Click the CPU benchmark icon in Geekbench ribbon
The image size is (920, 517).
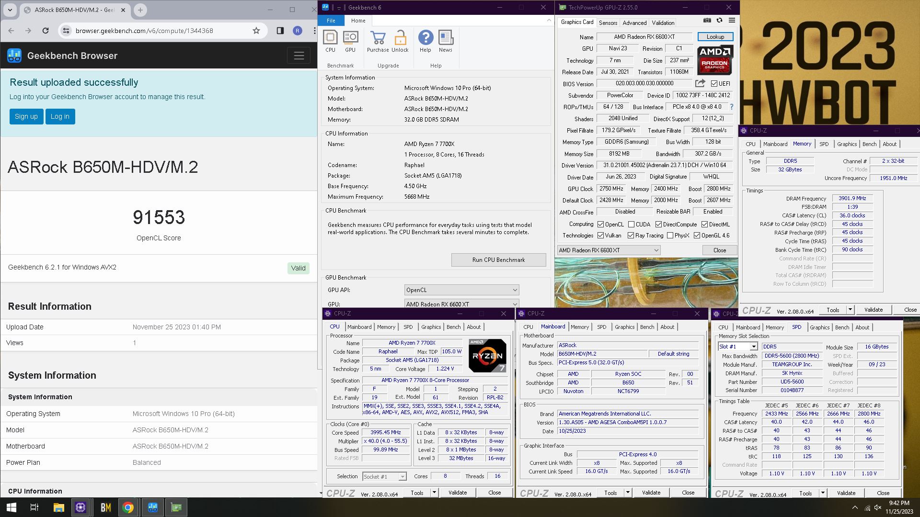coord(330,37)
